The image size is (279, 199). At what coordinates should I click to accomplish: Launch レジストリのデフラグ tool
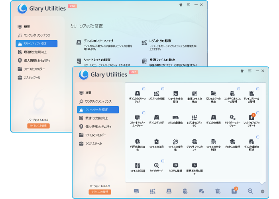pos(195,121)
